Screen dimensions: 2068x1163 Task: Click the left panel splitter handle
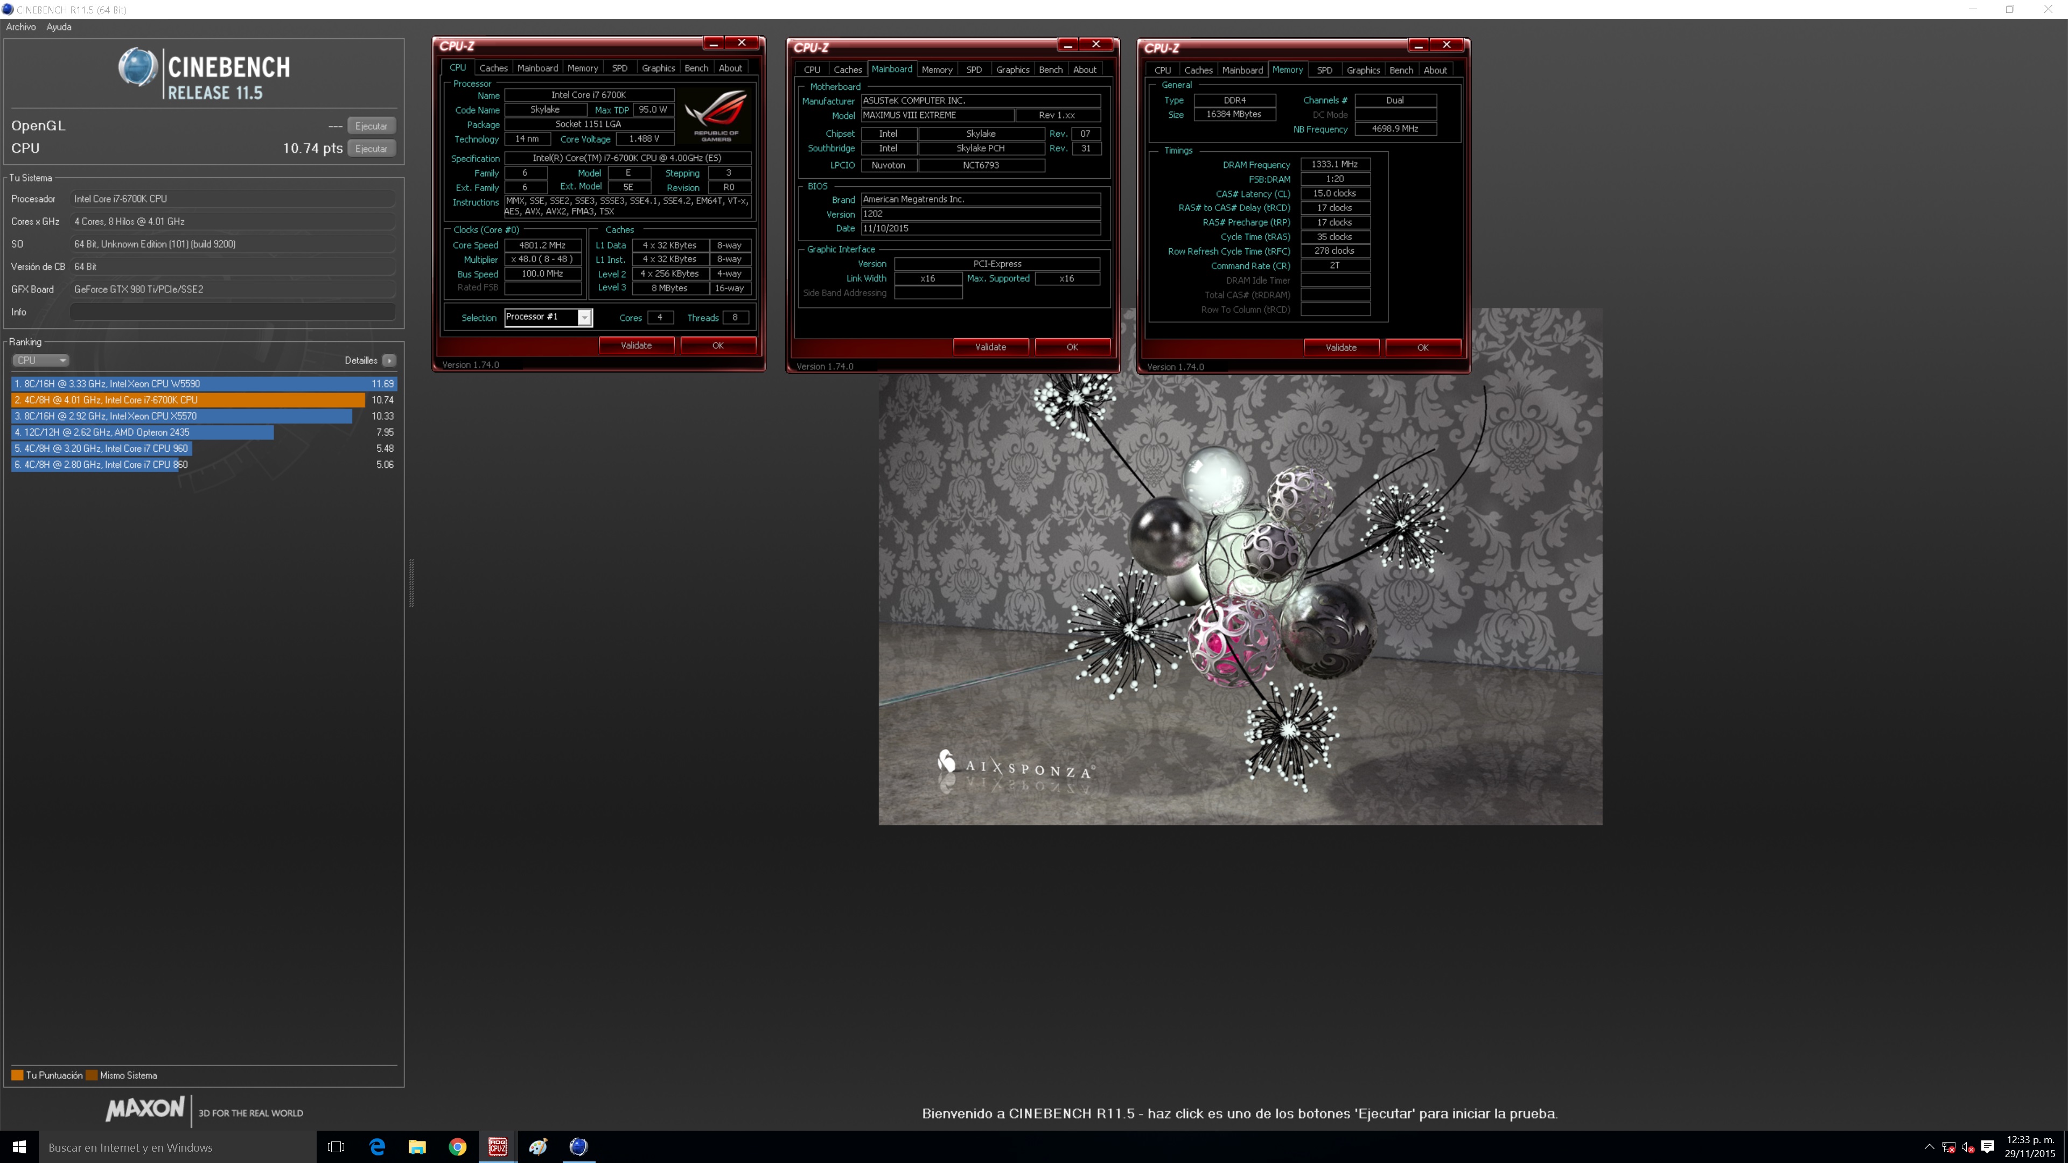(x=412, y=583)
